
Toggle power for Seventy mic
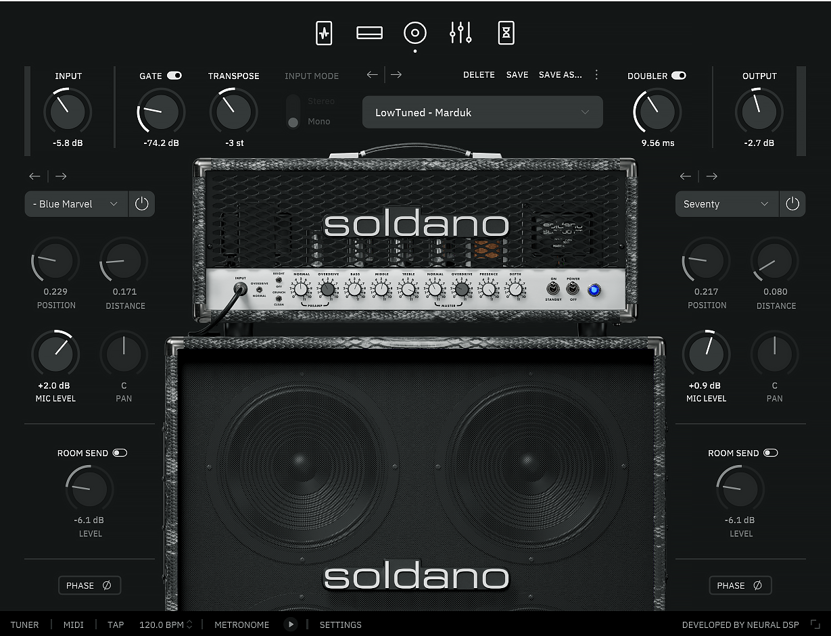(792, 203)
